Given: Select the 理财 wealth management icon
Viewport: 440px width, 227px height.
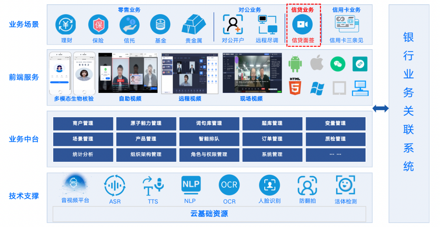Looking at the screenshot, I should (65, 24).
